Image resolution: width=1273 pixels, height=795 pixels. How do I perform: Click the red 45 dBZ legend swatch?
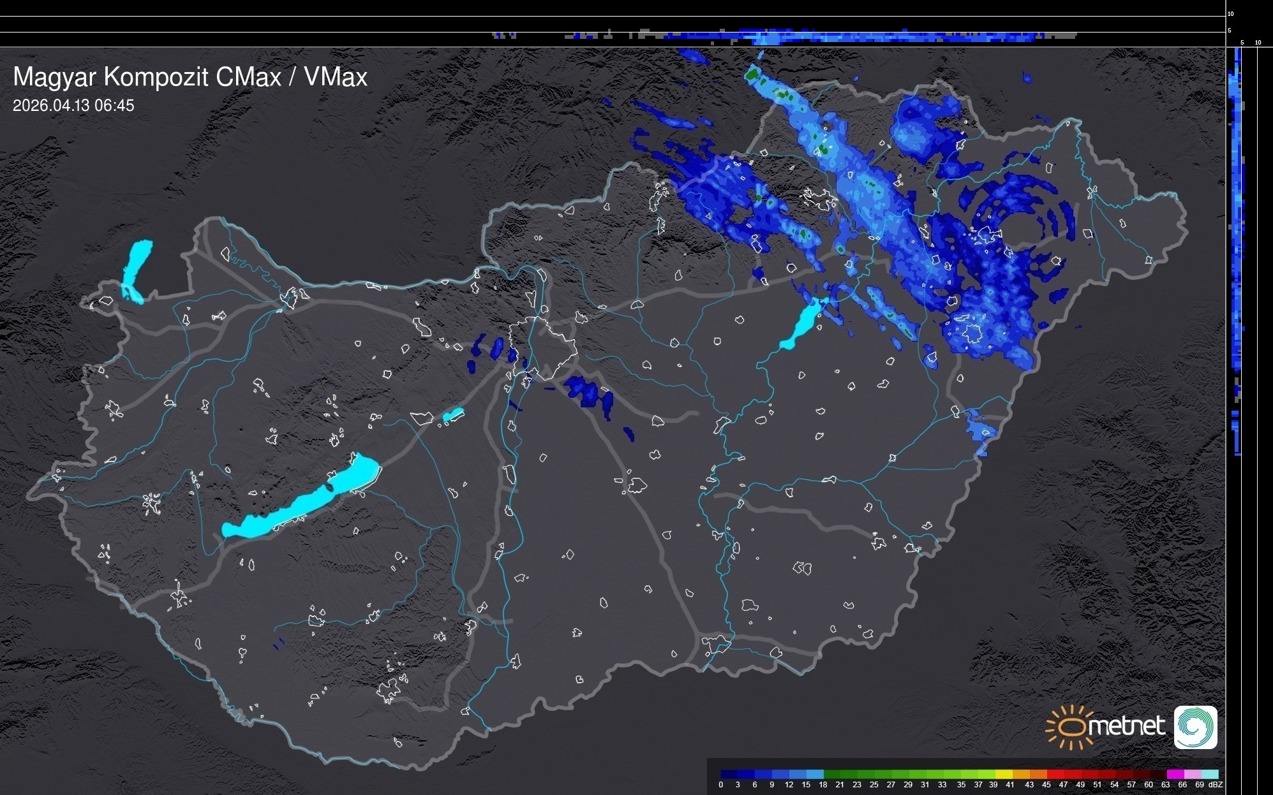click(x=1055, y=774)
